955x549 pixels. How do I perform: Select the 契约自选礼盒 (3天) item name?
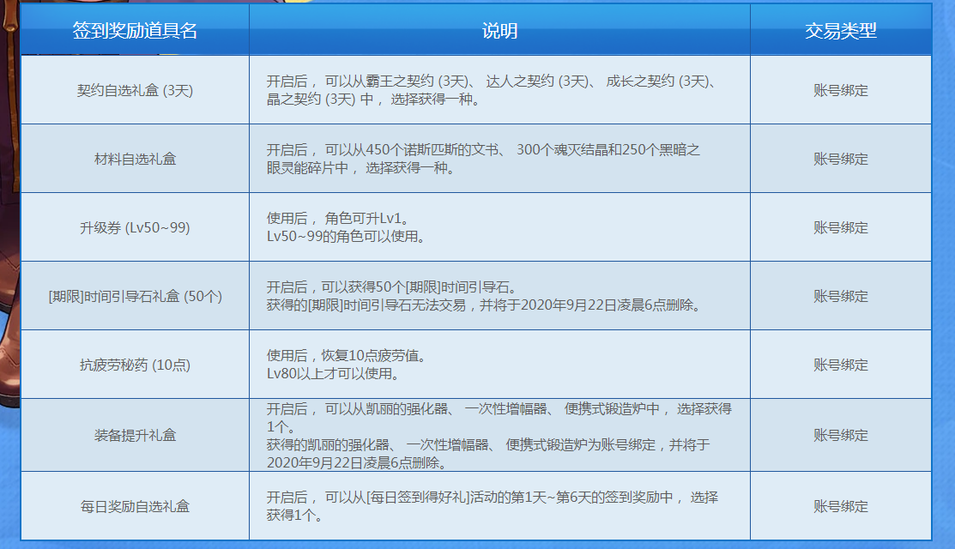[x=135, y=90]
